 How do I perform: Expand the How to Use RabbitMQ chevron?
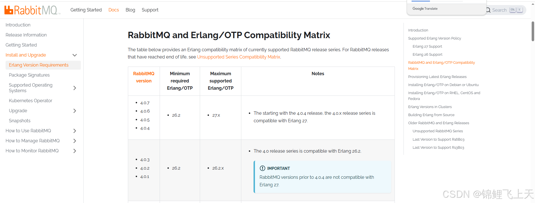(x=75, y=131)
